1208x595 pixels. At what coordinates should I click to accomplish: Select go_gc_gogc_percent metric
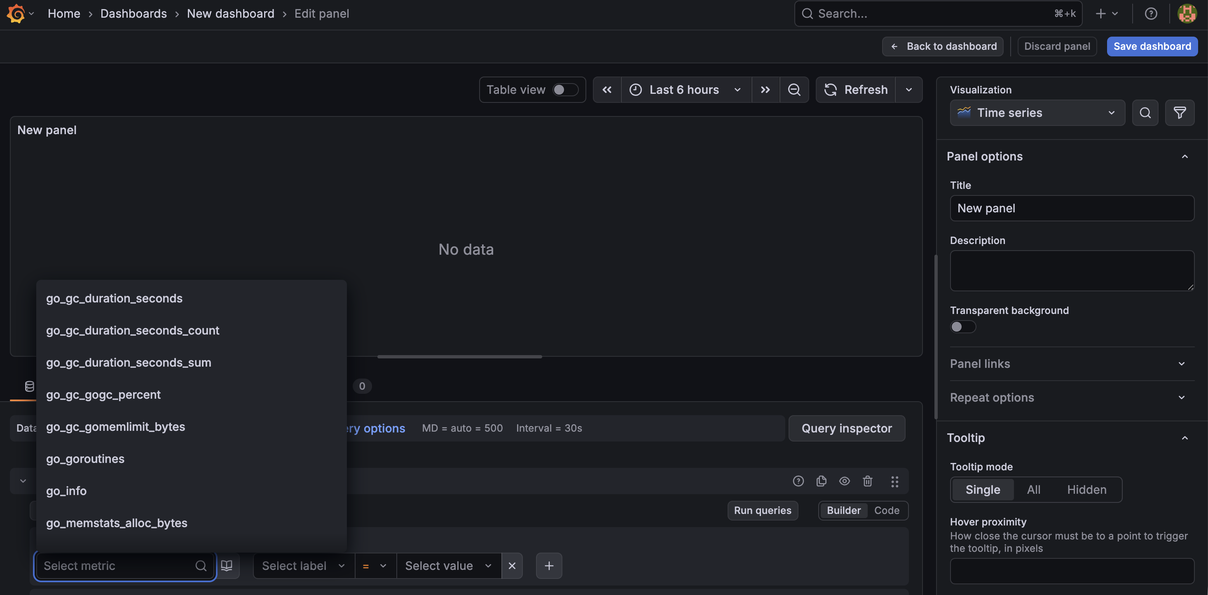pos(191,395)
